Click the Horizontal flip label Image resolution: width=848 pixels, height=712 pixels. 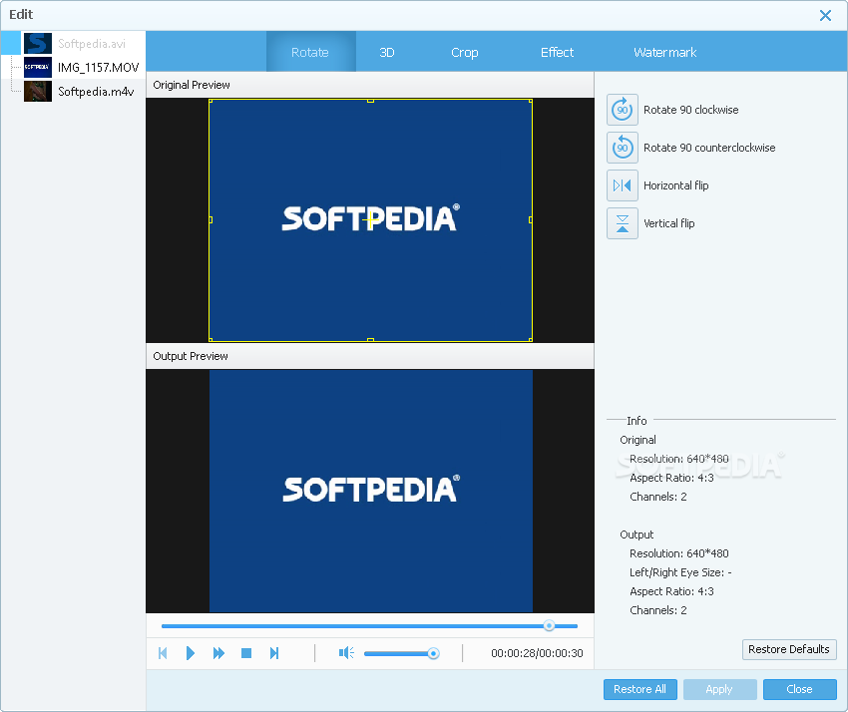pyautogui.click(x=676, y=185)
